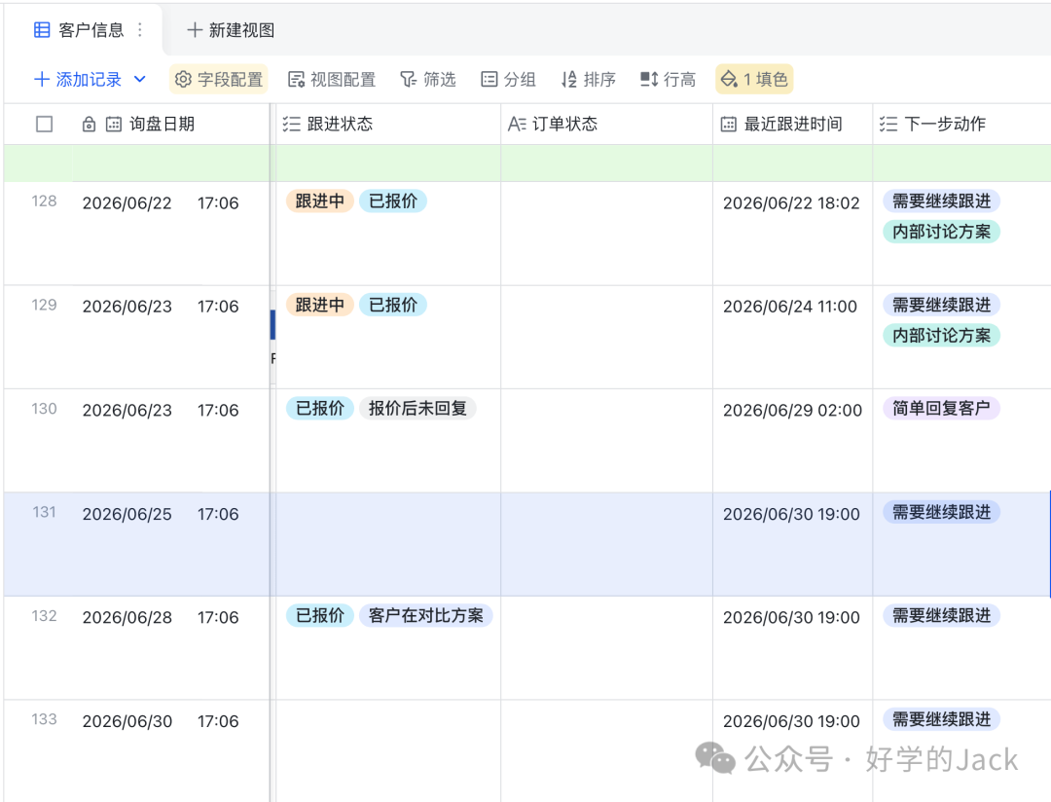
Task: Open the 筛选 filter option
Action: 427,79
